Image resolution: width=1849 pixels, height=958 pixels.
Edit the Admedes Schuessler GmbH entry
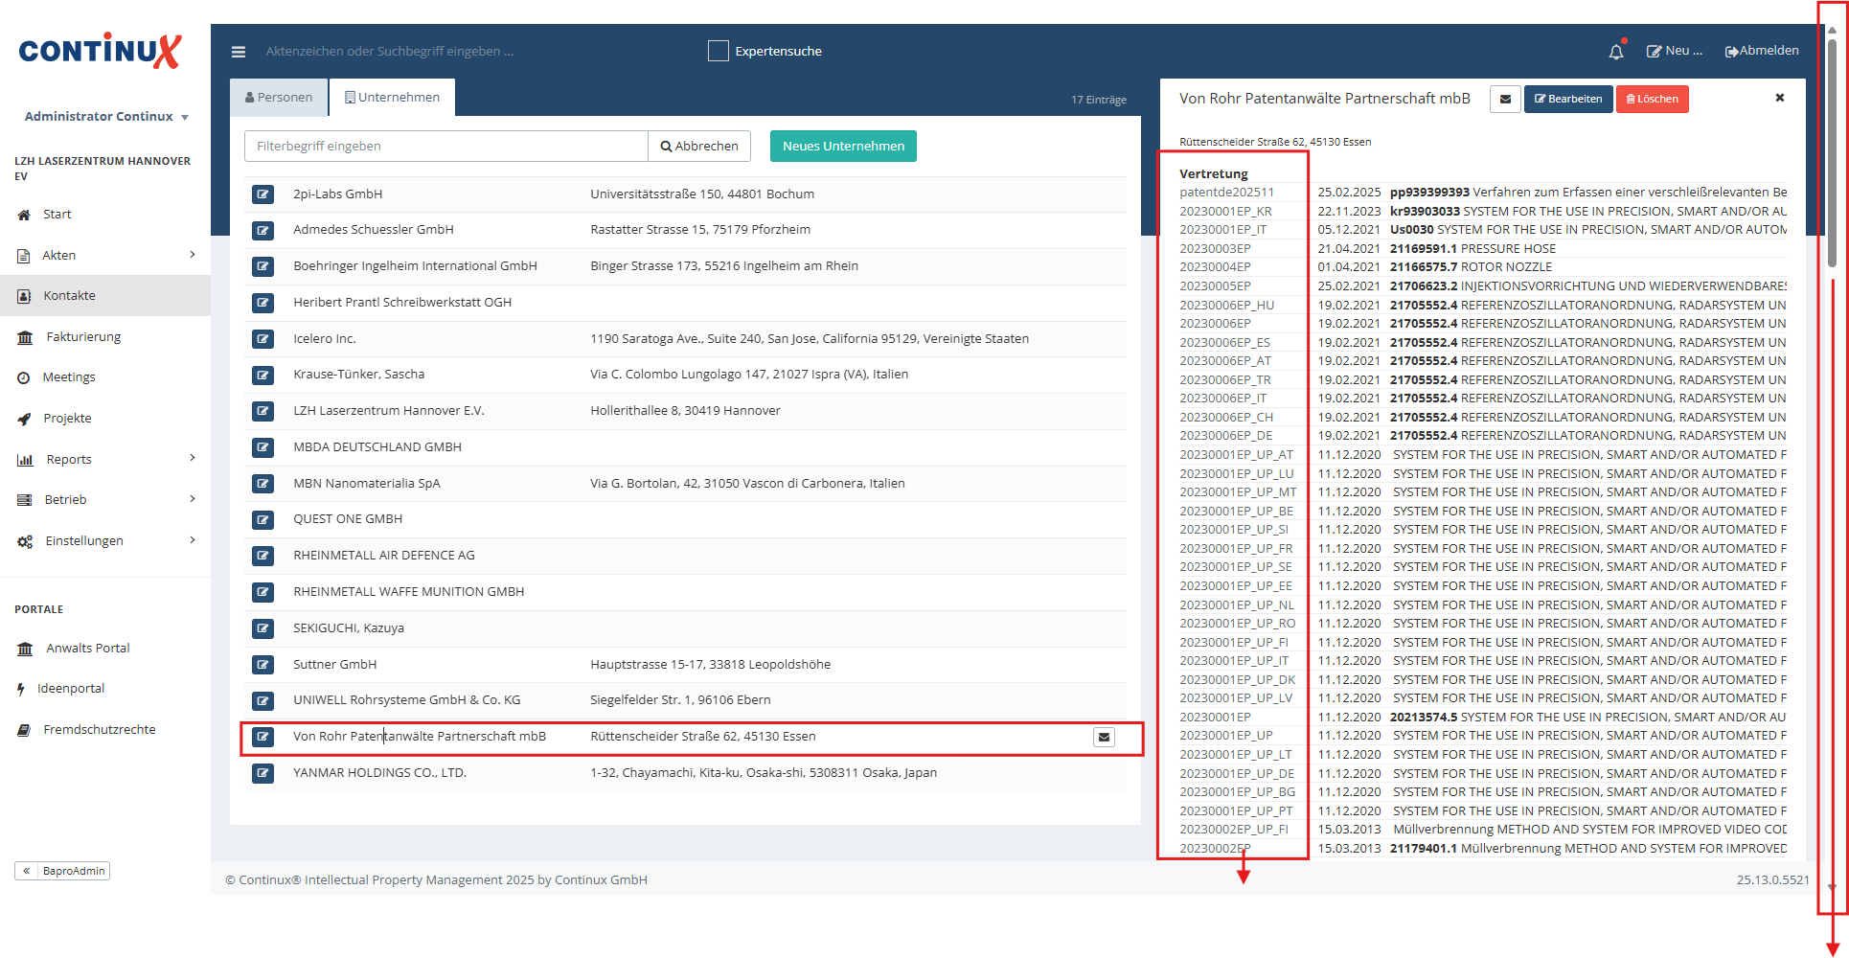click(x=263, y=230)
